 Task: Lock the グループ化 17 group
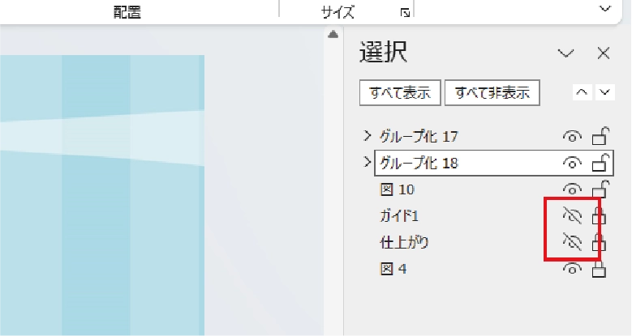600,136
